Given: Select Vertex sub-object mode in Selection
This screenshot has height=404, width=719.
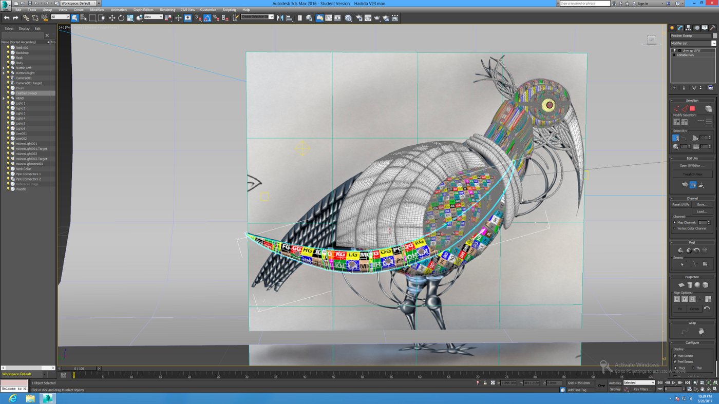Looking at the screenshot, I should pos(676,108).
